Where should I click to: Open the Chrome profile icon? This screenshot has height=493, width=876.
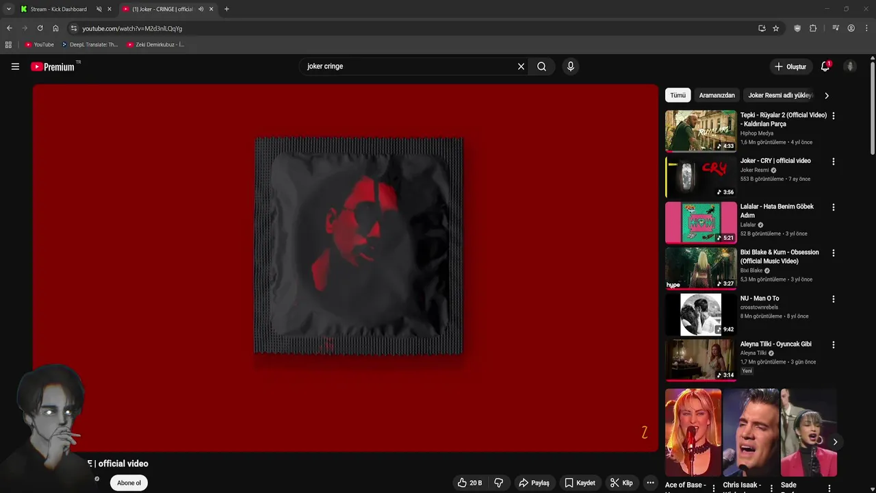click(x=851, y=28)
